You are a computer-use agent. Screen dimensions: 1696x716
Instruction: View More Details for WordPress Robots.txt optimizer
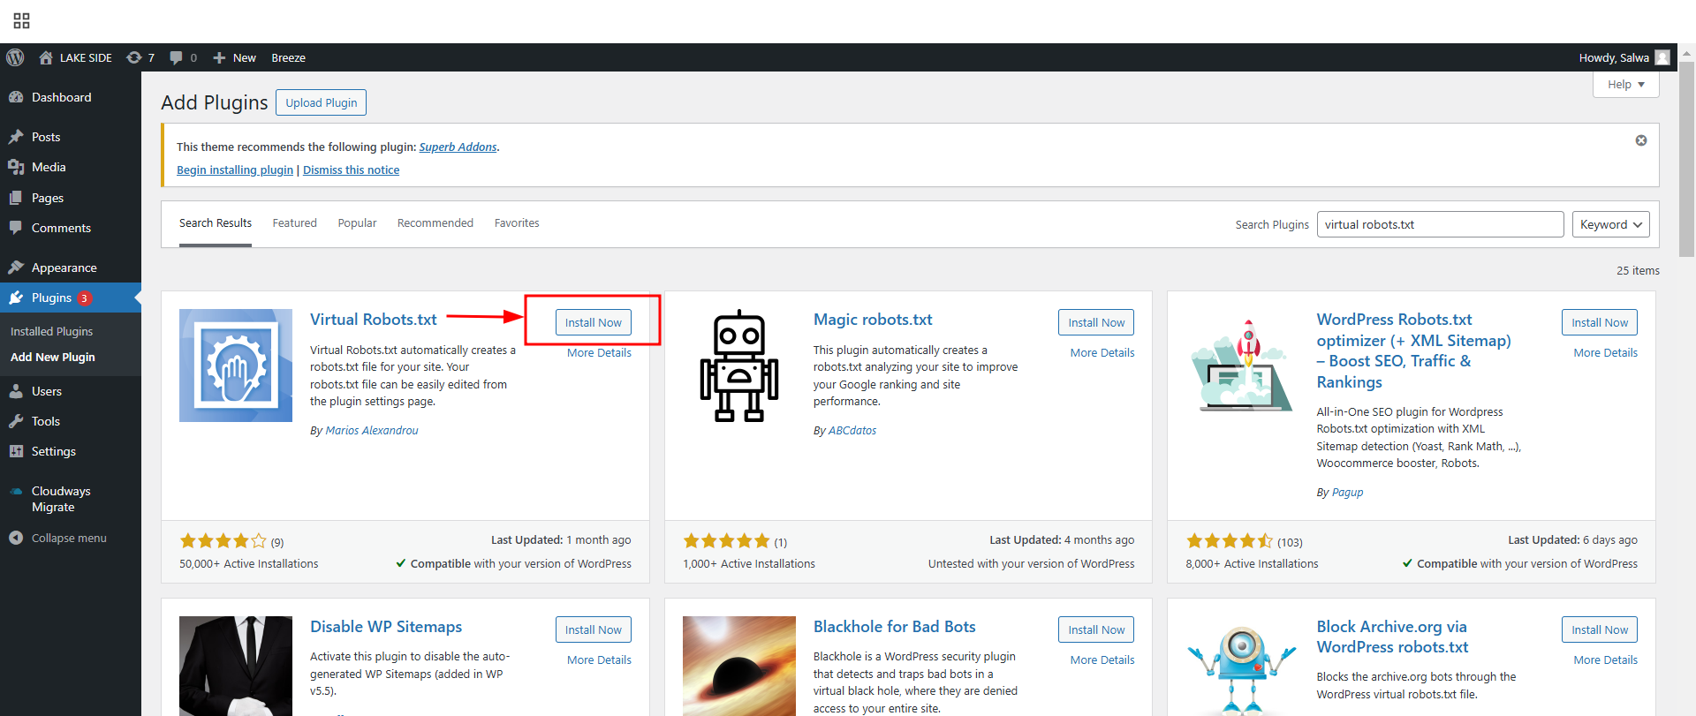coord(1606,353)
